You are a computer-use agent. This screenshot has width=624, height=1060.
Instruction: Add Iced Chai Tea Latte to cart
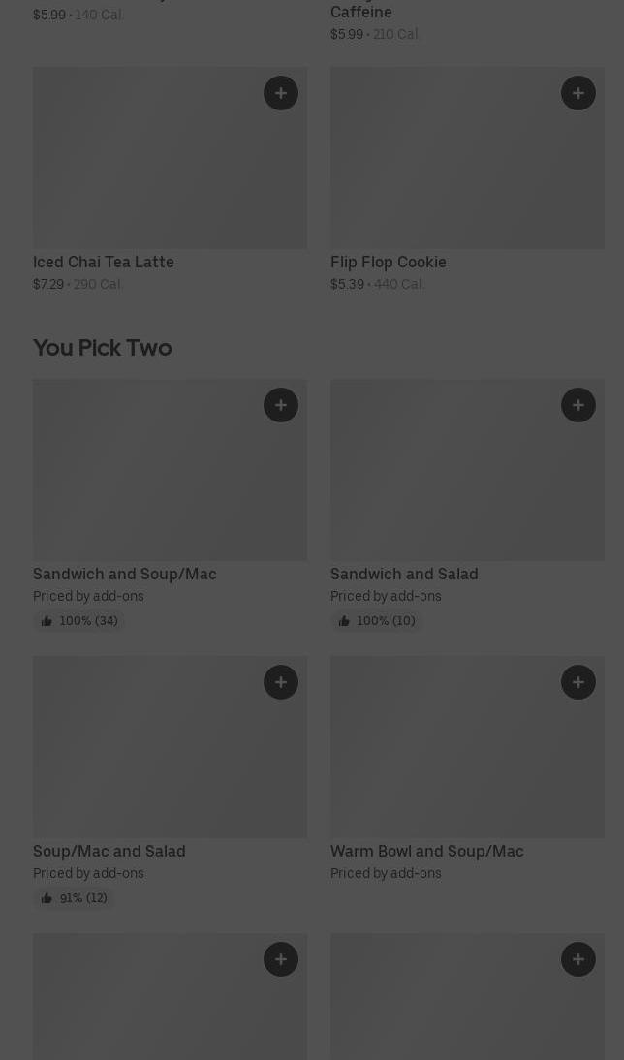click(281, 93)
